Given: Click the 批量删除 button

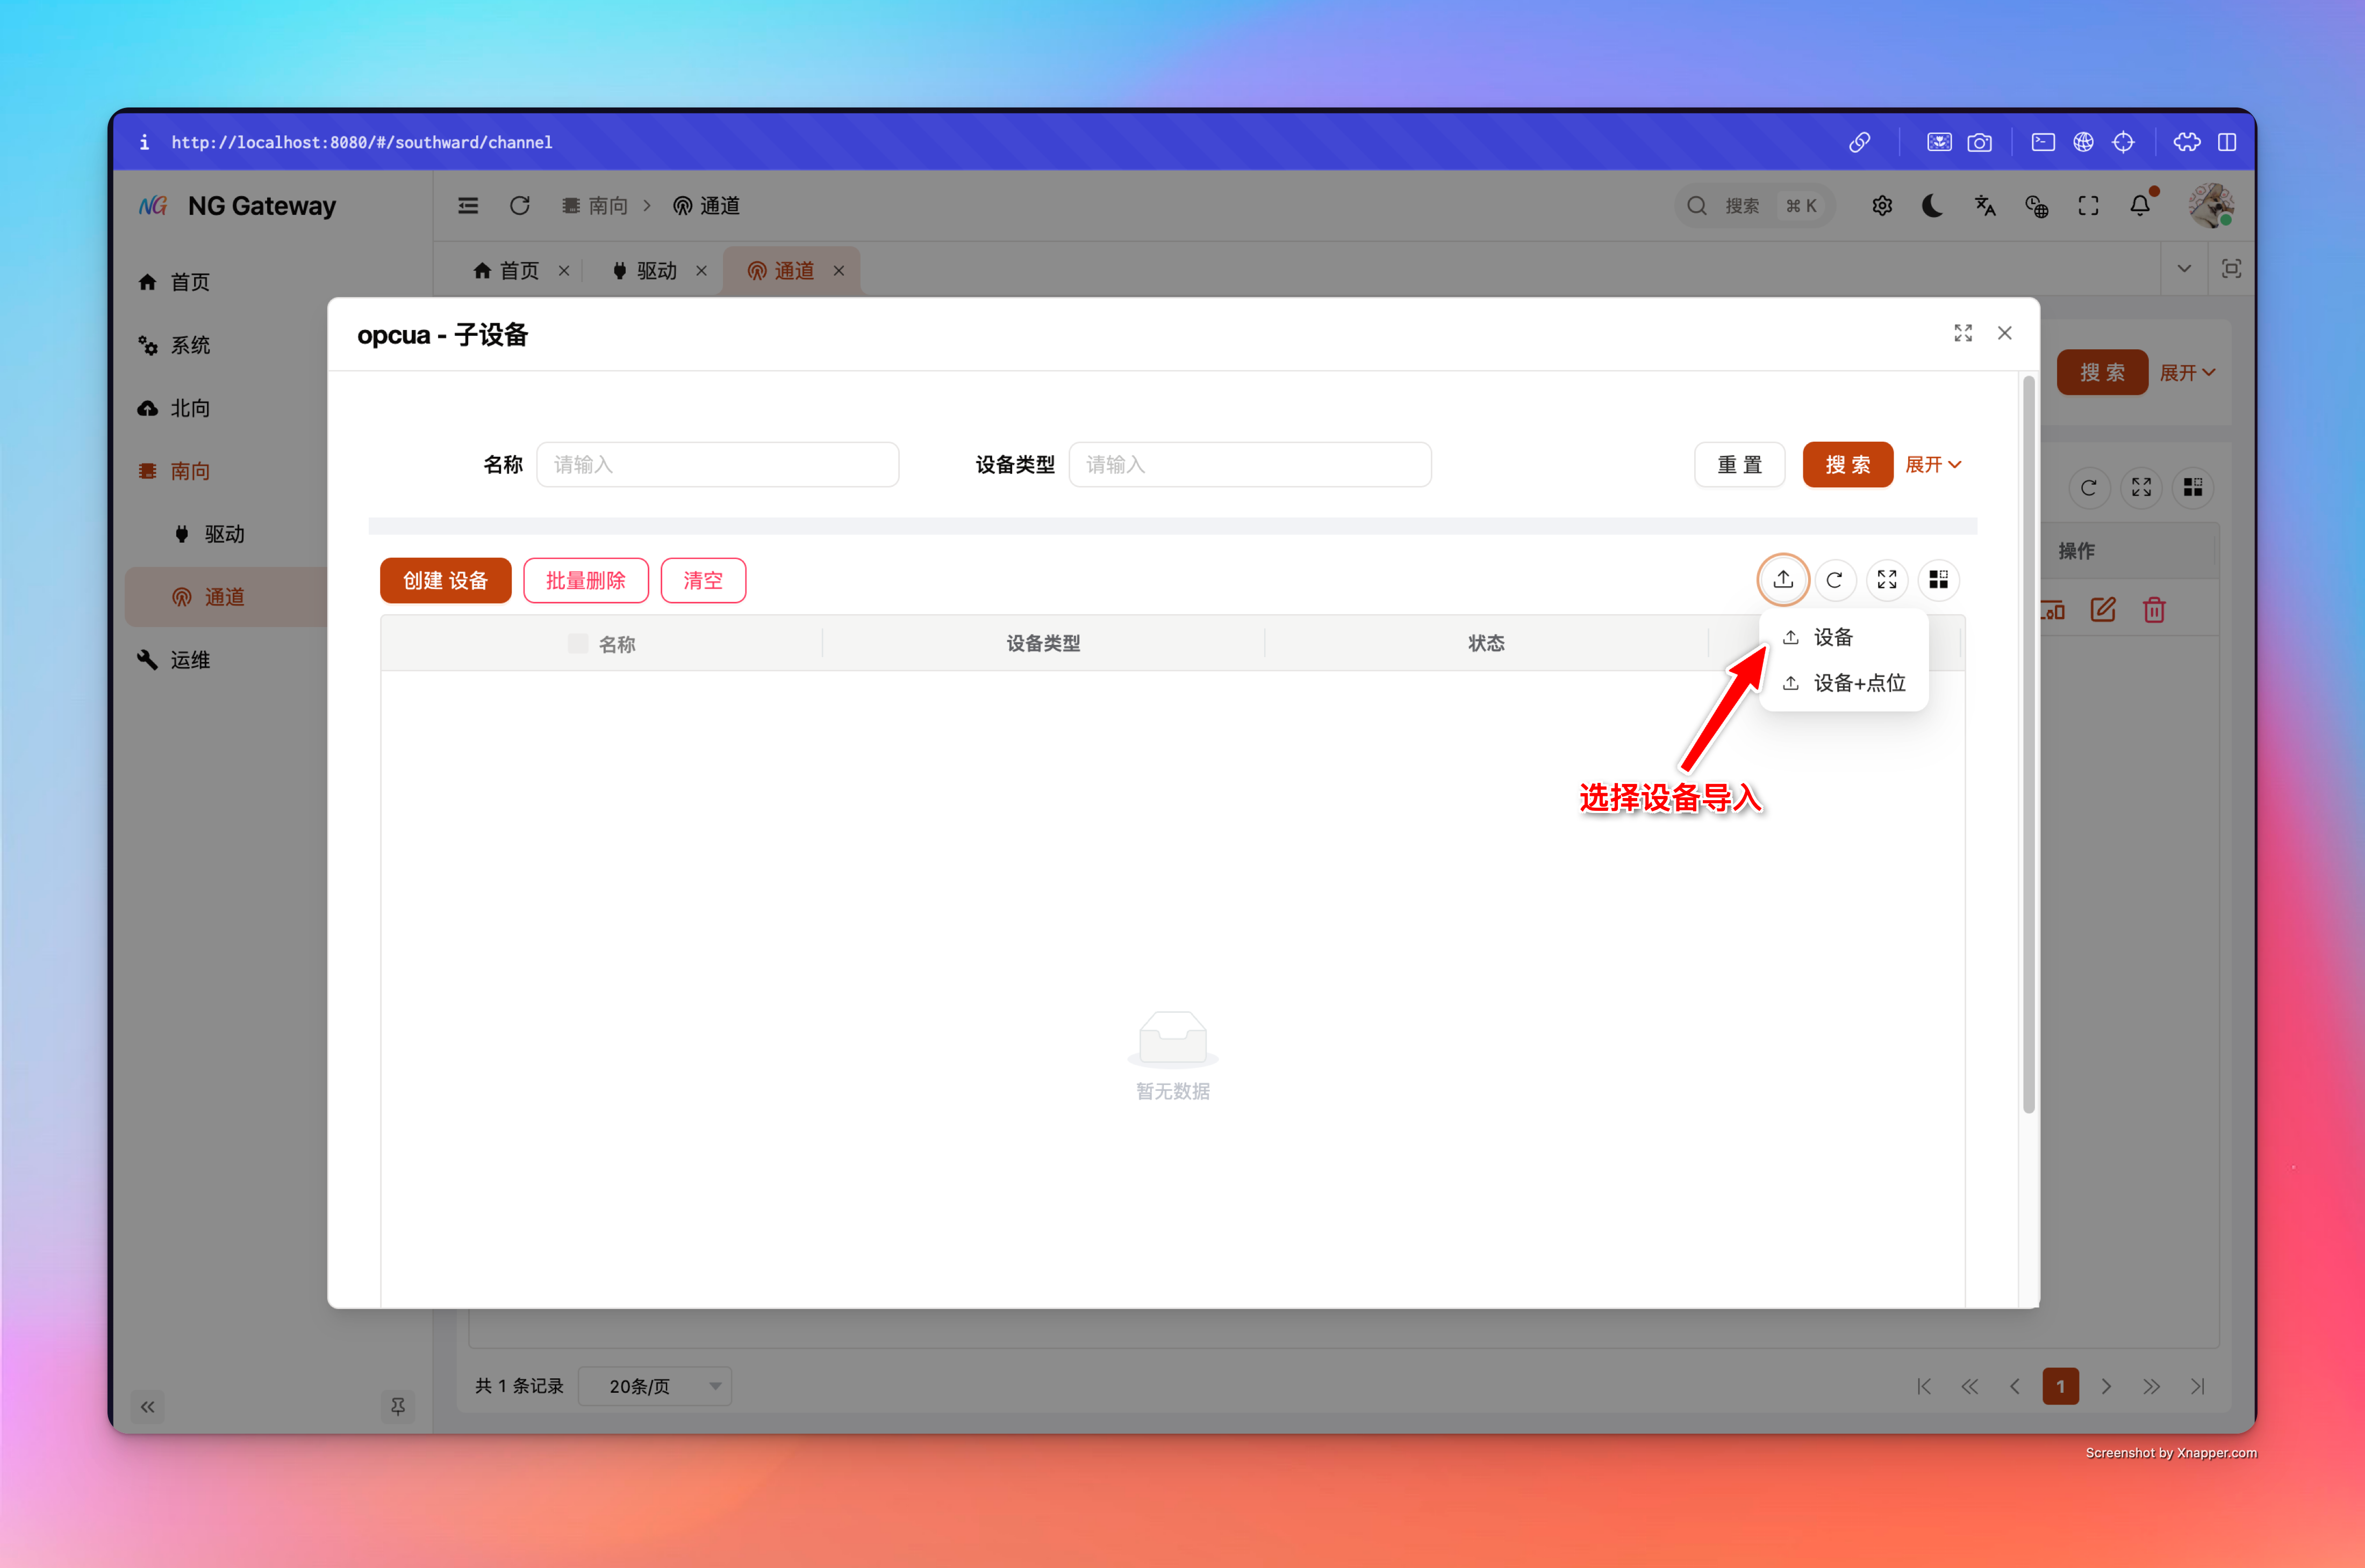Looking at the screenshot, I should coord(585,580).
